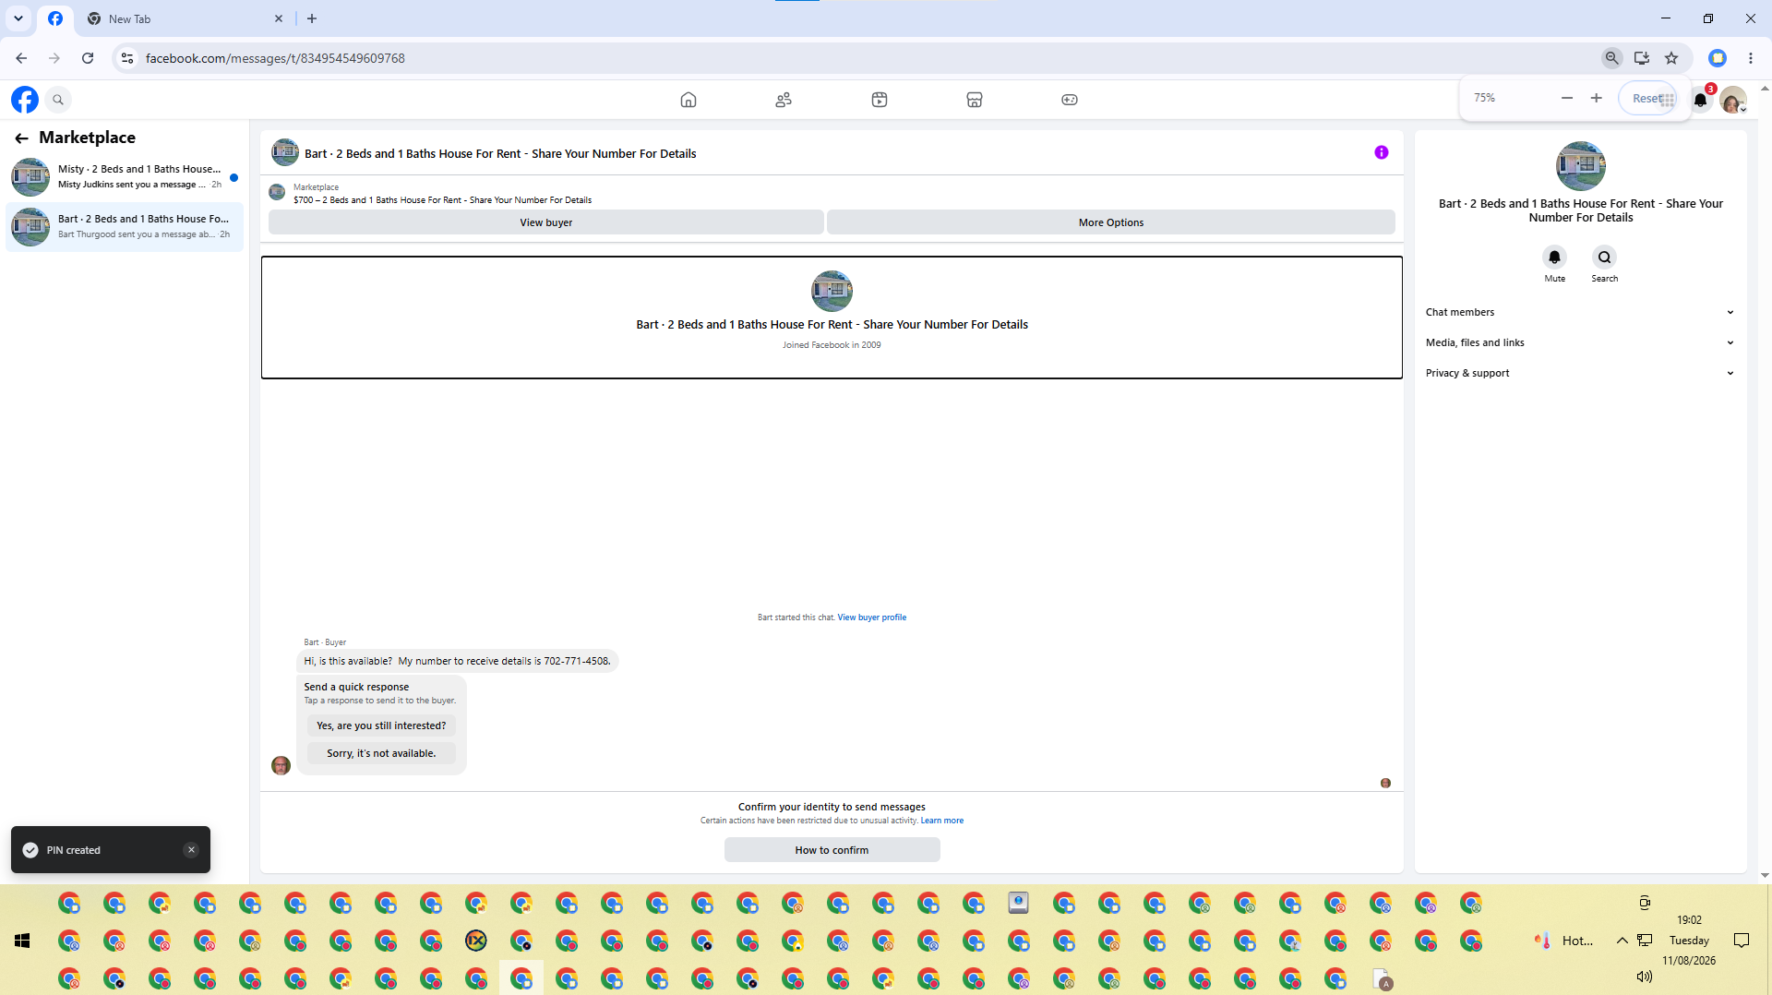Mute this conversation with the bell icon
1772x995 pixels.
[1555, 258]
